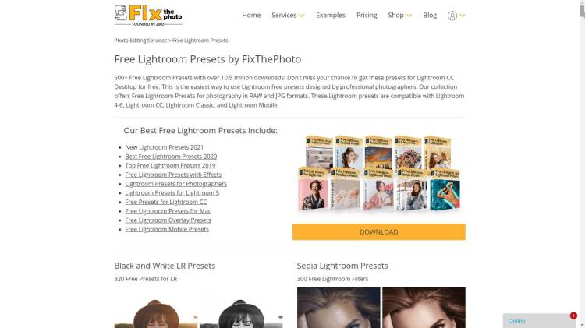This screenshot has height=328, width=585.
Task: Expand the Services dropdown arrow
Action: [302, 16]
